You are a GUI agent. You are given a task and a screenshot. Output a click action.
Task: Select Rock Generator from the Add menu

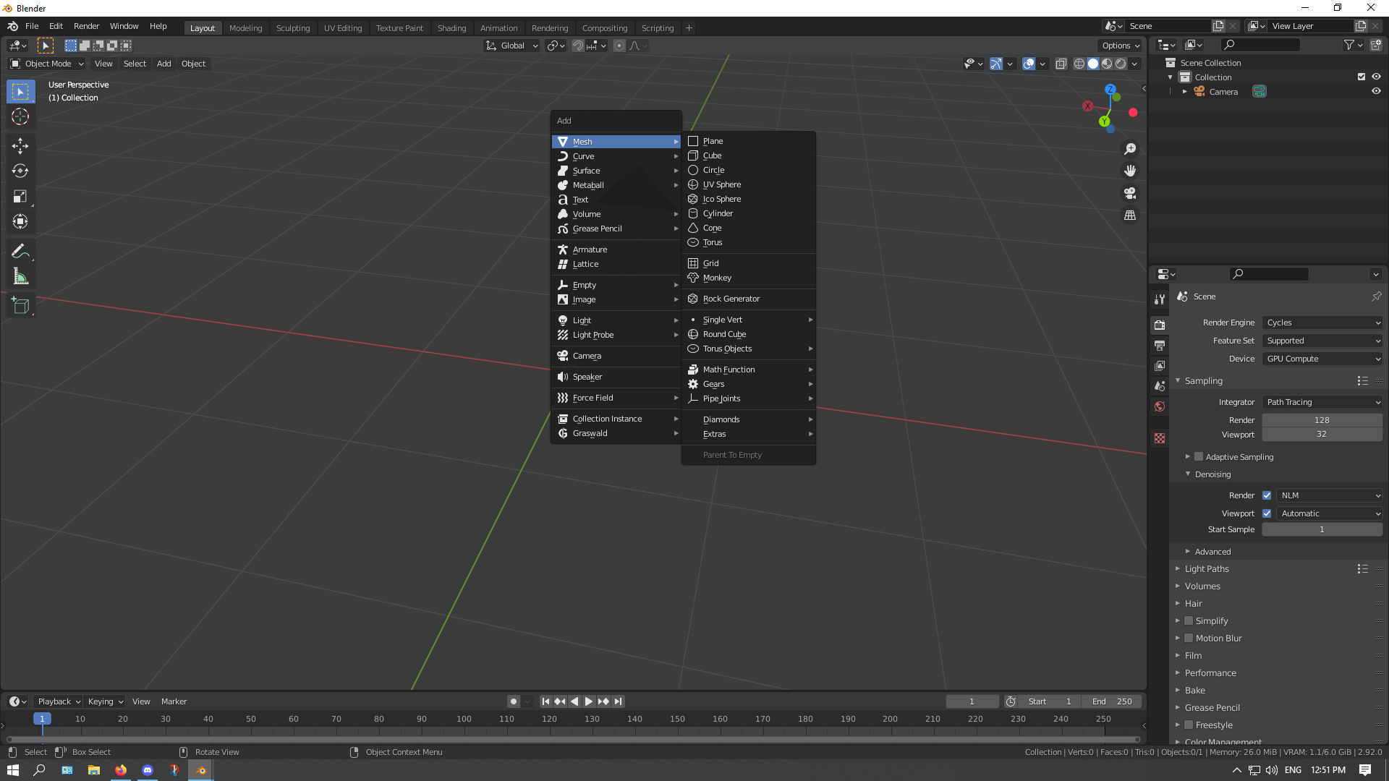(x=731, y=299)
